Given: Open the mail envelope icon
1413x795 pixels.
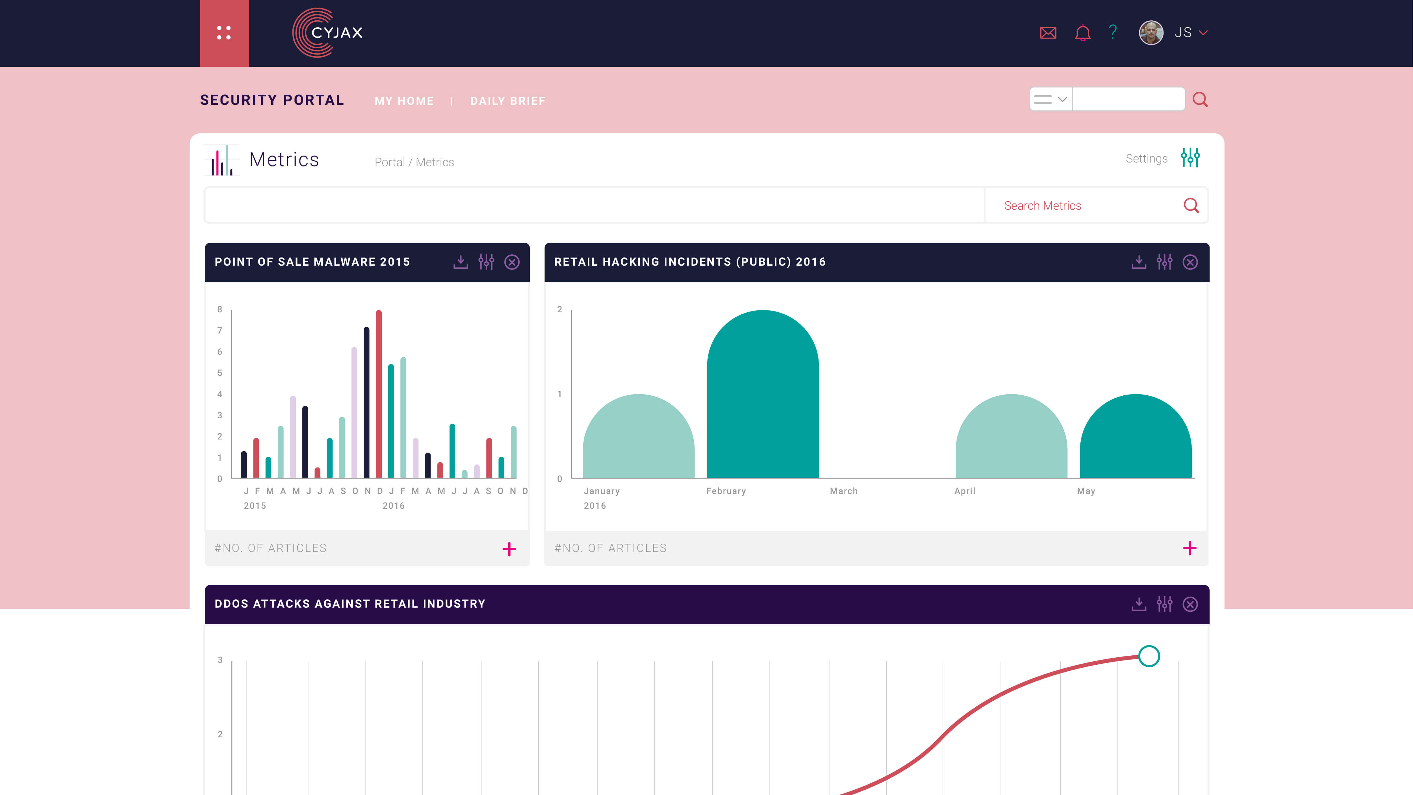Looking at the screenshot, I should (1048, 33).
